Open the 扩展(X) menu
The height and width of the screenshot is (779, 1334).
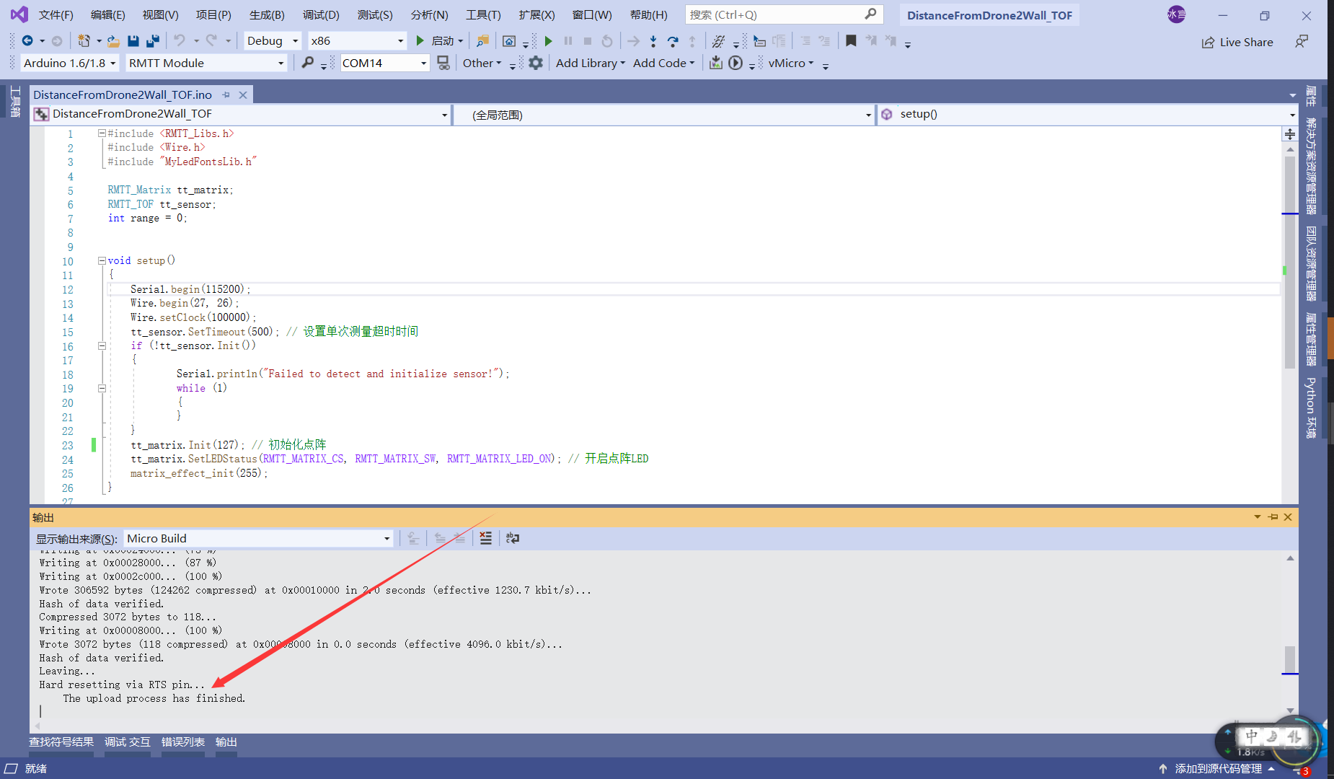coord(536,14)
